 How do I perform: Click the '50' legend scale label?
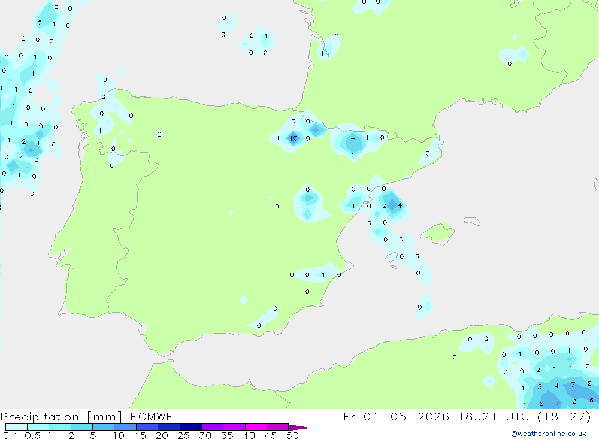point(293,435)
